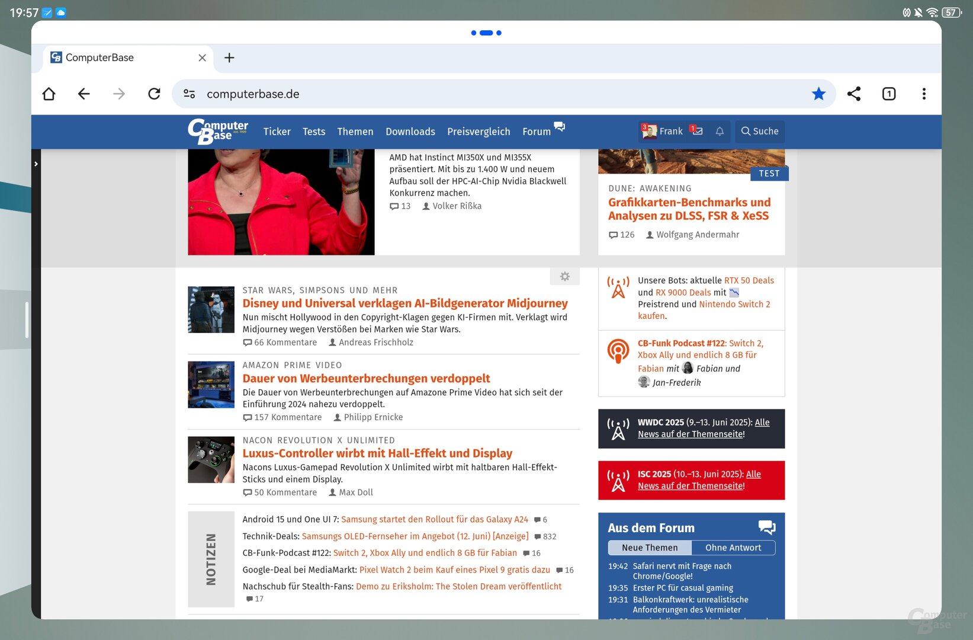This screenshot has height=640, width=973.
Task: Open Pixel Watch 2 gratis deal note
Action: (455, 569)
